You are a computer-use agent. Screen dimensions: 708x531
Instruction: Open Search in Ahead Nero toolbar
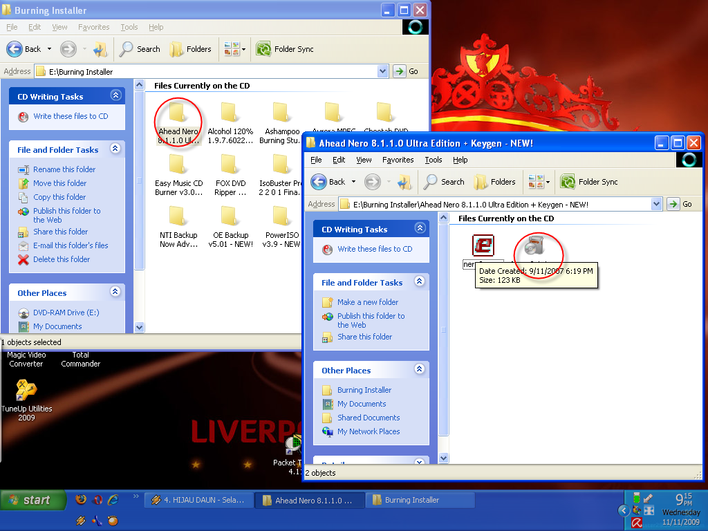click(x=444, y=182)
